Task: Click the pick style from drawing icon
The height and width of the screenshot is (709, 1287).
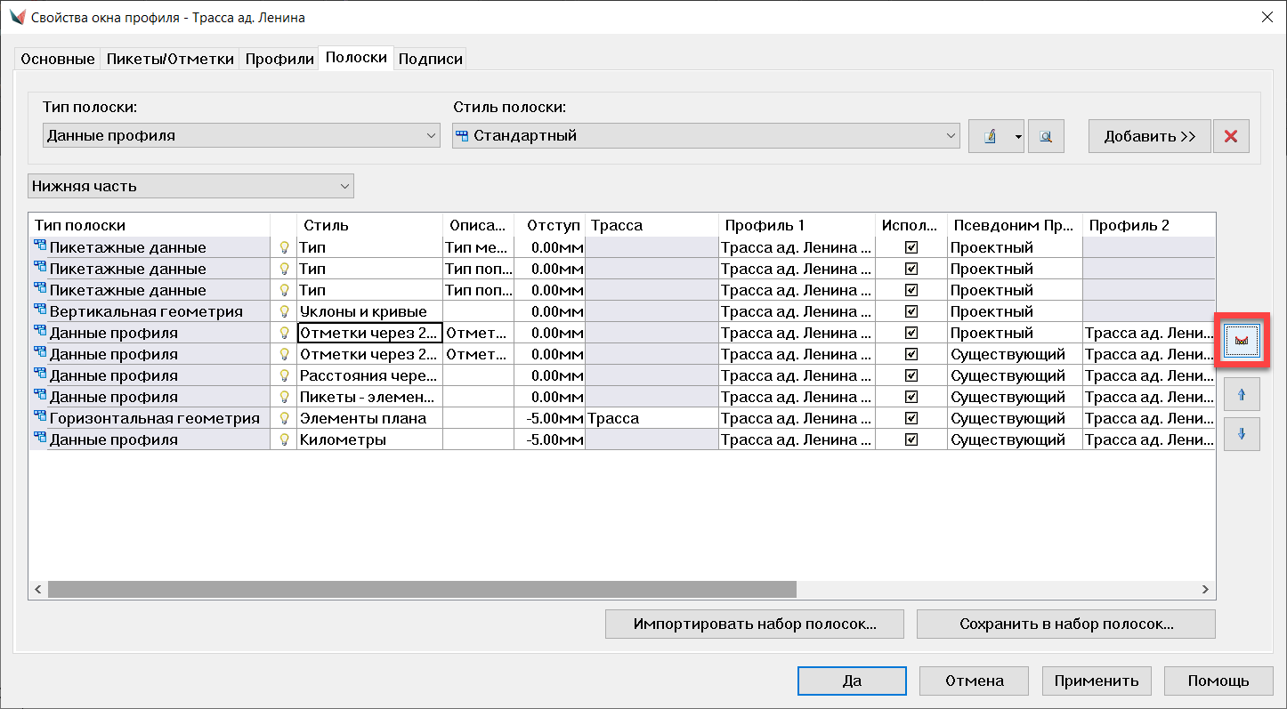Action: point(1046,136)
